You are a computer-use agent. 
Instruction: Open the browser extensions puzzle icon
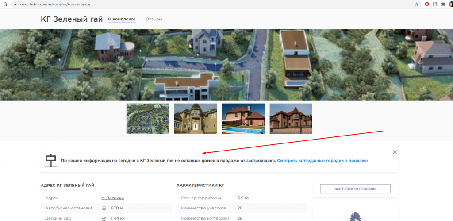pos(443,4)
